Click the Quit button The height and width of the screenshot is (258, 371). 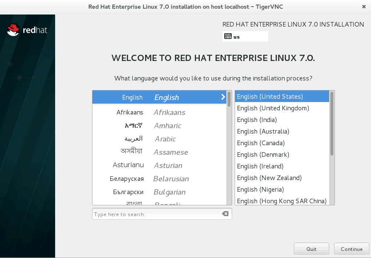(311, 249)
